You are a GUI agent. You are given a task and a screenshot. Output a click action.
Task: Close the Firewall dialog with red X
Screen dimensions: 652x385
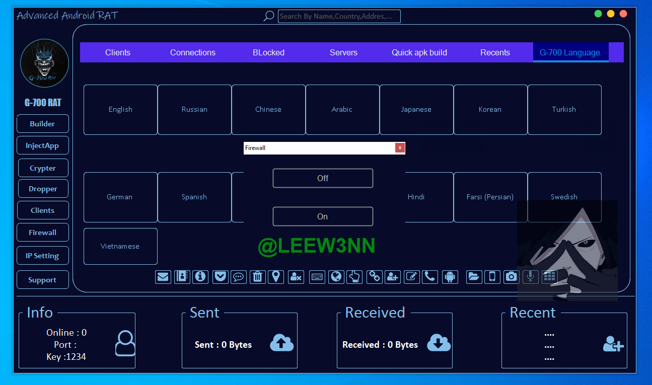400,148
